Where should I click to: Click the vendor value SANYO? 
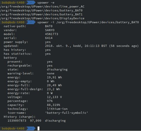pos(50,30)
